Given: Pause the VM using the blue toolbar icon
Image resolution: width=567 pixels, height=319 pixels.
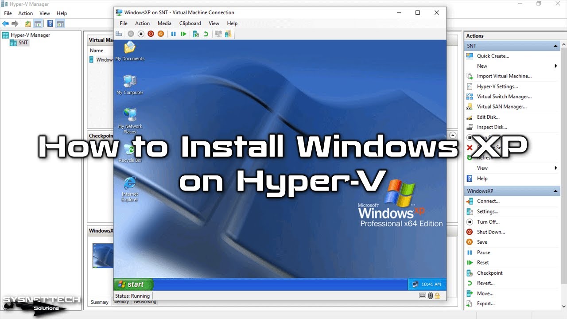Looking at the screenshot, I should (x=174, y=34).
